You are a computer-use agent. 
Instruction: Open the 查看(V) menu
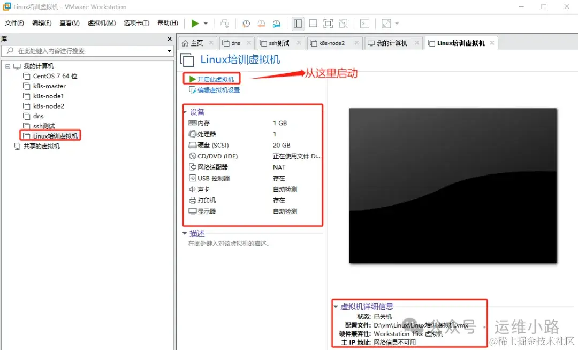point(69,23)
